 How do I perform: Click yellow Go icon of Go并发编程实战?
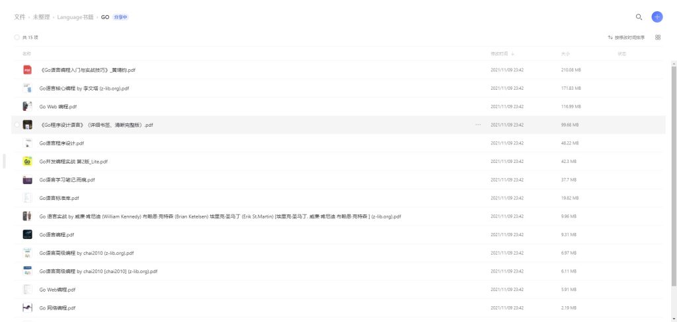[27, 161]
